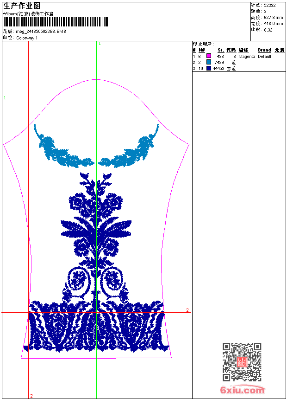Click the N# column header
287x399 pixels.
(x=202, y=50)
